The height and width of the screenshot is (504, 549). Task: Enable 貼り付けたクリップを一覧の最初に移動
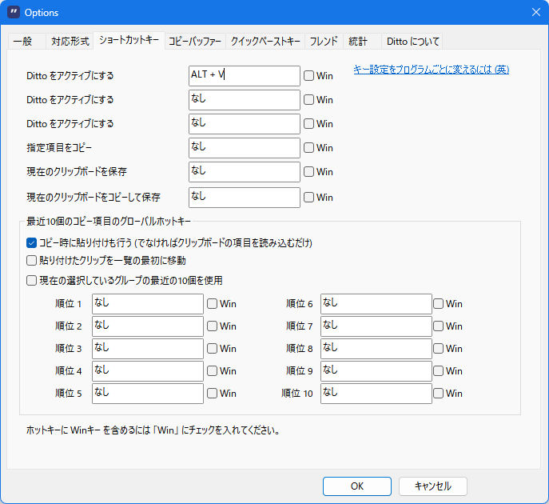(x=31, y=261)
